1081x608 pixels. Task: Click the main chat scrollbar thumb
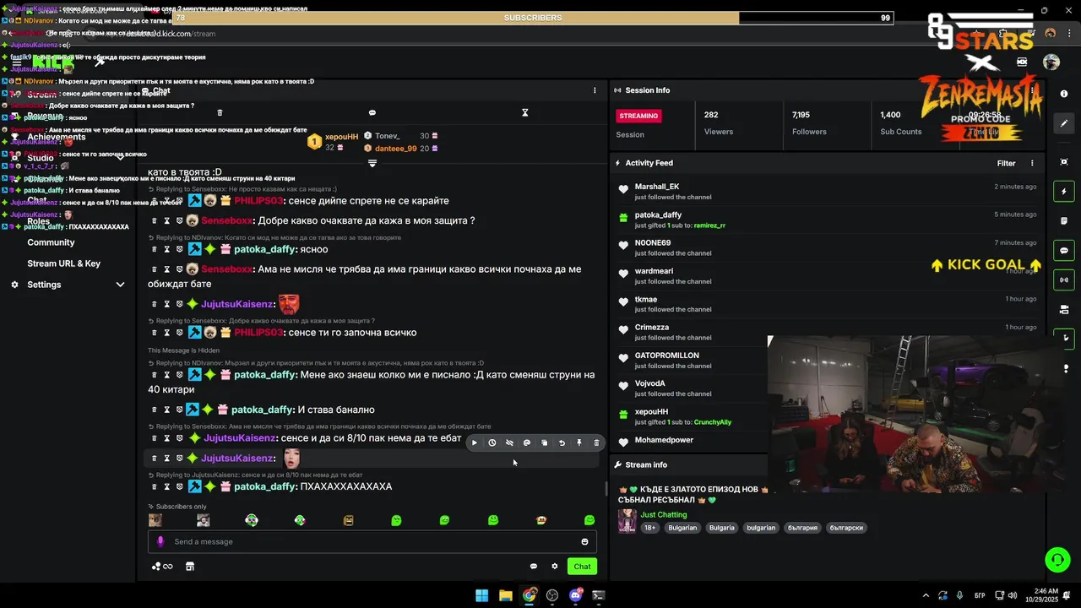click(x=606, y=488)
